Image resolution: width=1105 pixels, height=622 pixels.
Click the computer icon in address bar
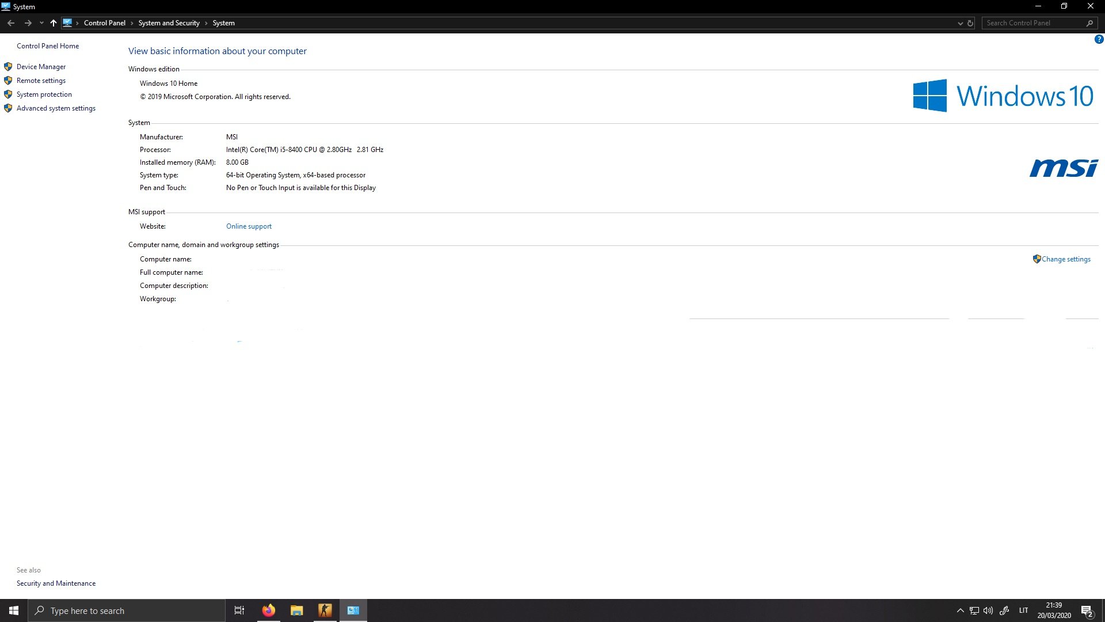pos(67,23)
